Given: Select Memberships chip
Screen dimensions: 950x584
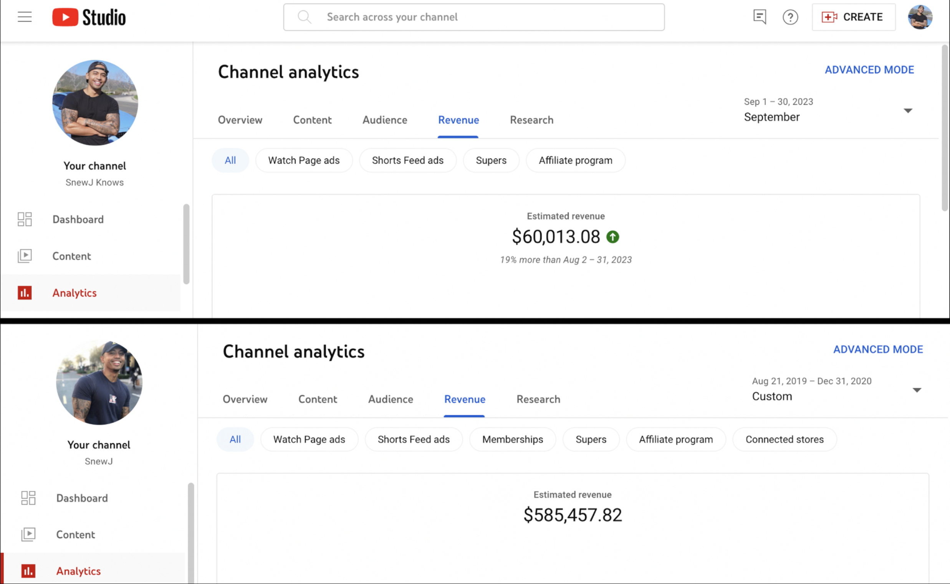Looking at the screenshot, I should 513,440.
